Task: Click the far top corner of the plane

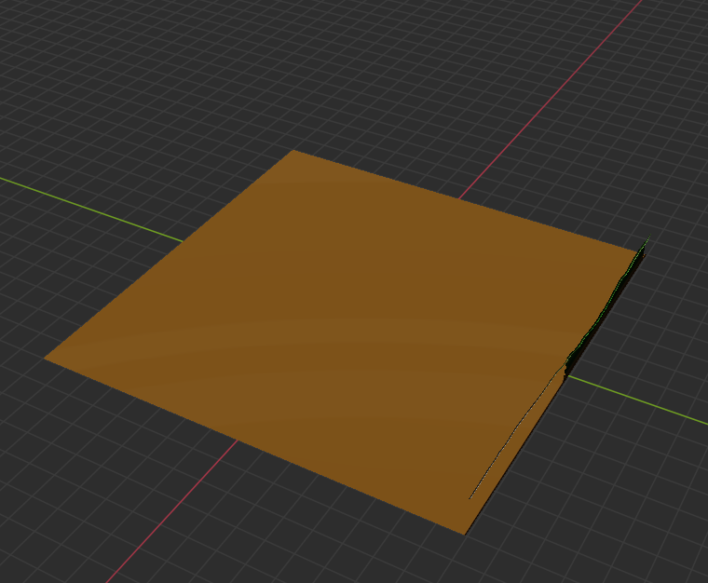Action: [293, 152]
